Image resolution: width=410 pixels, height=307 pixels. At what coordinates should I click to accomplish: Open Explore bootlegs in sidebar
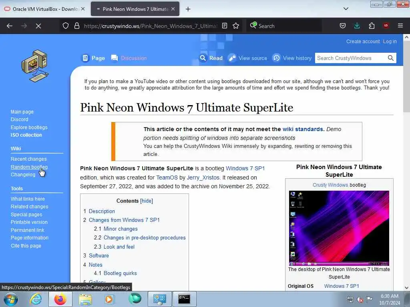[29, 128]
